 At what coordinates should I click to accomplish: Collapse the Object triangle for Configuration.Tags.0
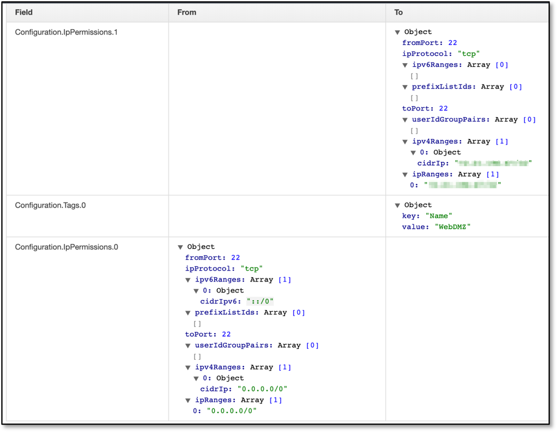397,205
